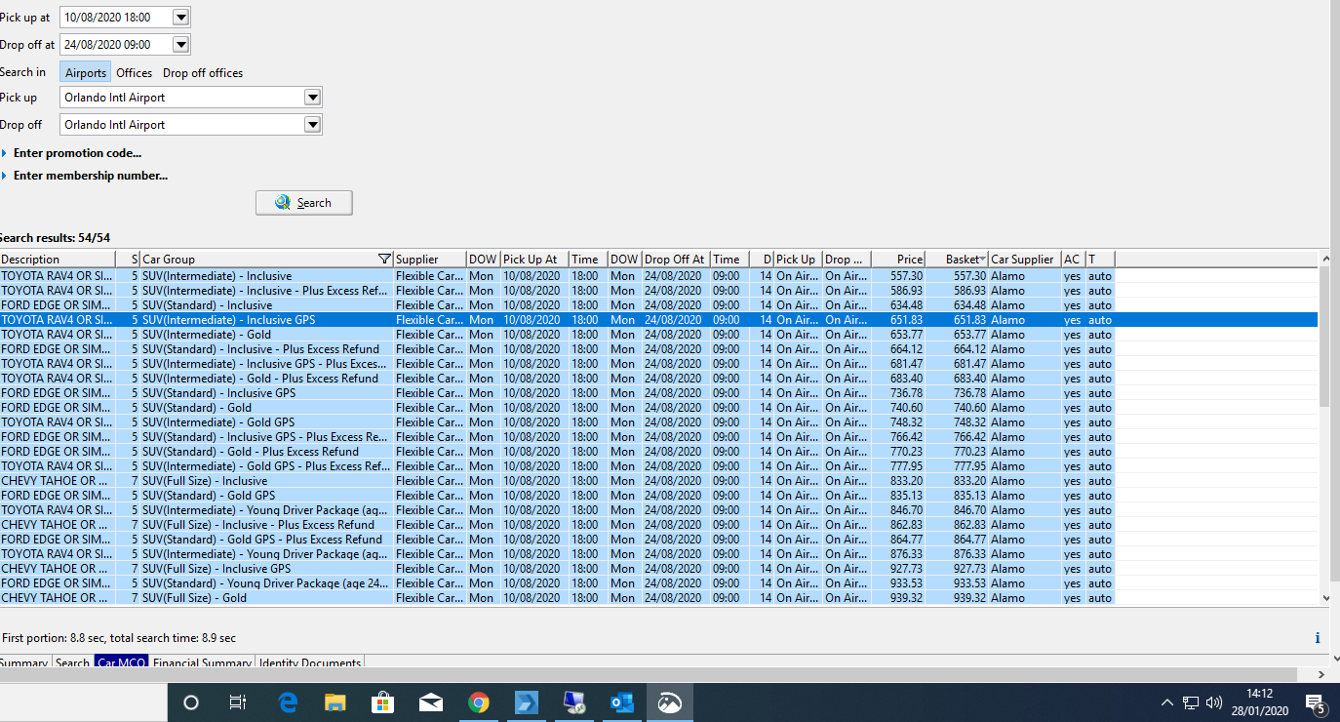The height and width of the screenshot is (722, 1340).
Task: Select the Chevy Tahoe row priced 862.83
Action: [x=658, y=525]
